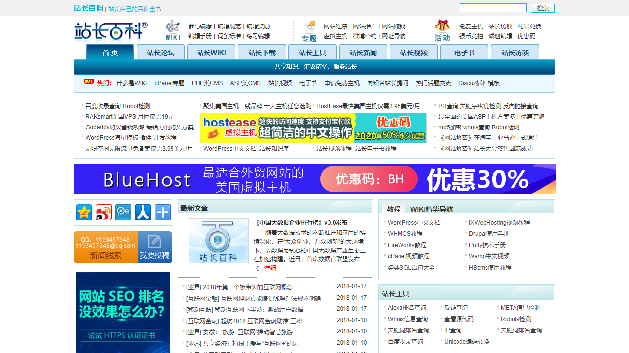This screenshot has width=629, height=353.
Task: Open the 电子书 navigation tab
Action: (x=464, y=52)
